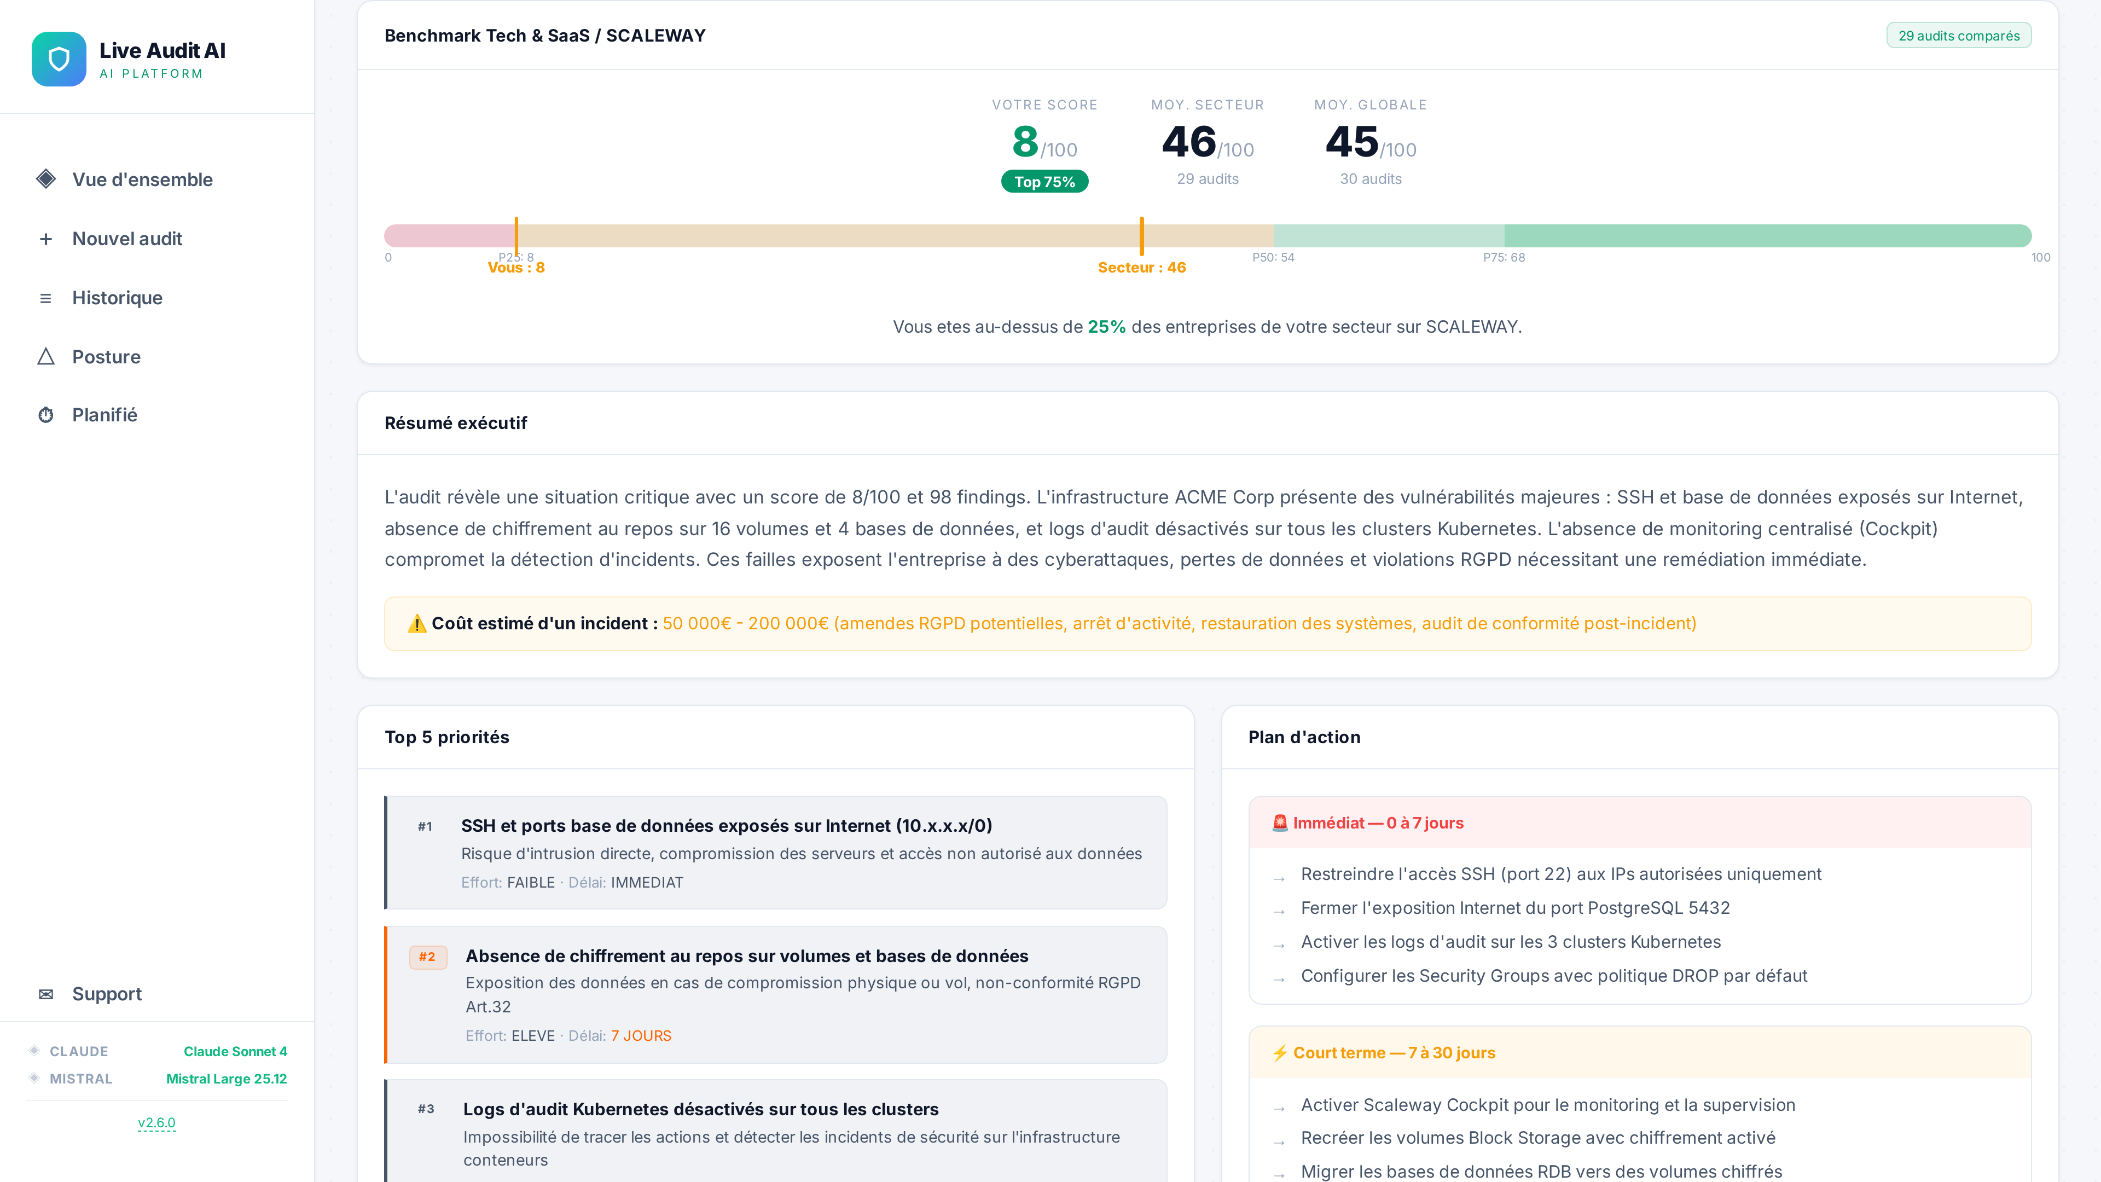Click the warning icon in incident cost banner
Image resolution: width=2101 pixels, height=1182 pixels.
pos(417,624)
